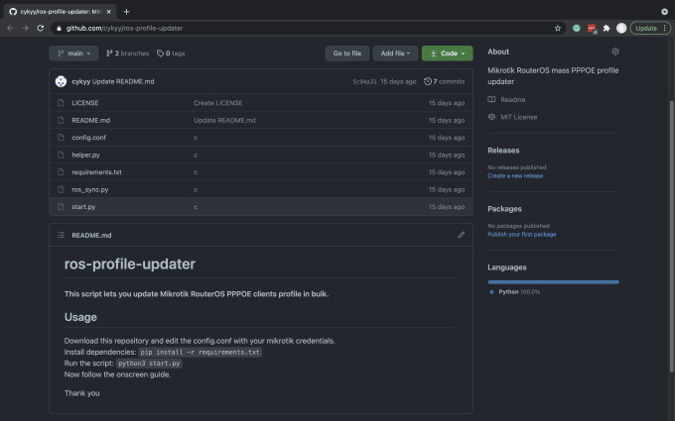Open the requirements.txt file

point(96,171)
